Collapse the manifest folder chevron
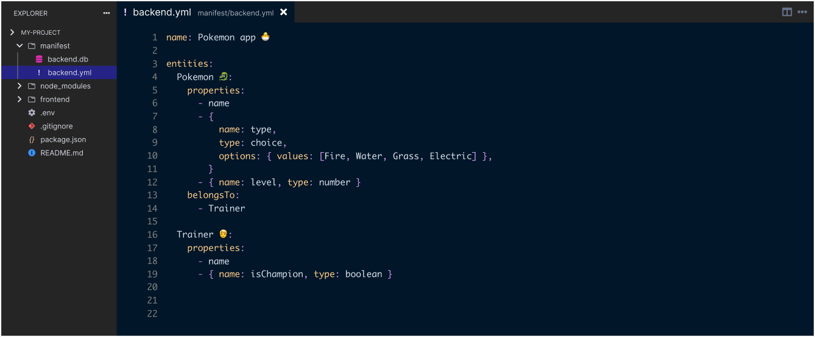This screenshot has height=337, width=815. click(x=19, y=46)
